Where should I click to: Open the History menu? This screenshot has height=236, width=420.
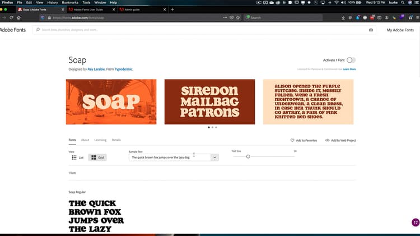click(53, 2)
